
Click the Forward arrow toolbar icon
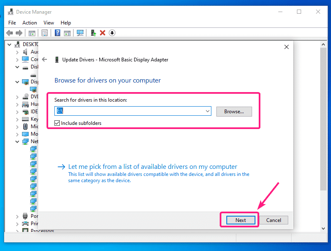click(19, 33)
